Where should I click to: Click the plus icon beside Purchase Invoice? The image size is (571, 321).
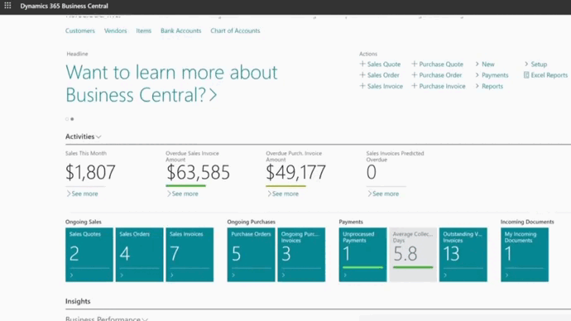pyautogui.click(x=414, y=86)
